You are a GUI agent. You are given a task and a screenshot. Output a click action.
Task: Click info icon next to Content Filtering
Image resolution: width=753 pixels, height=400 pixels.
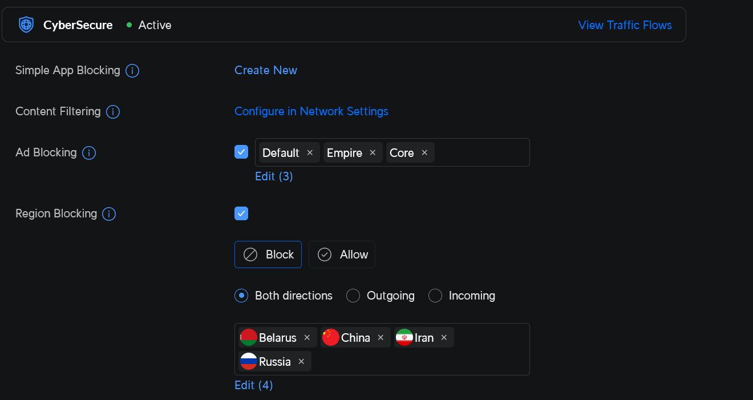(113, 112)
